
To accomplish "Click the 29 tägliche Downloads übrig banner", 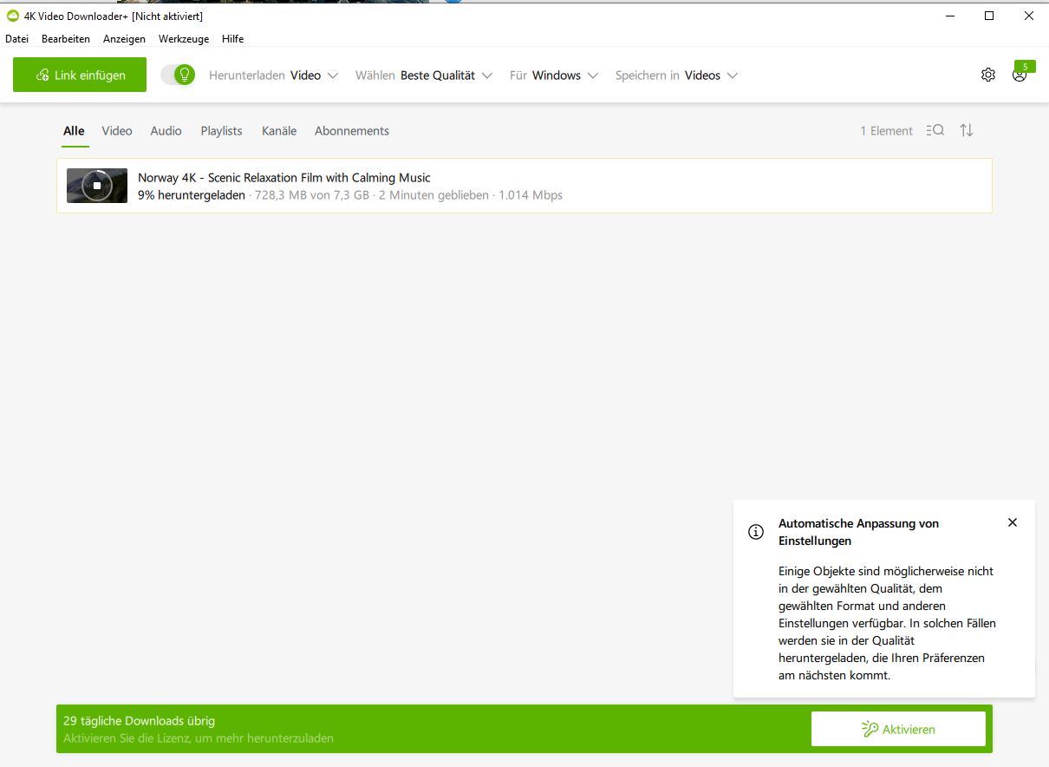I will coord(524,729).
